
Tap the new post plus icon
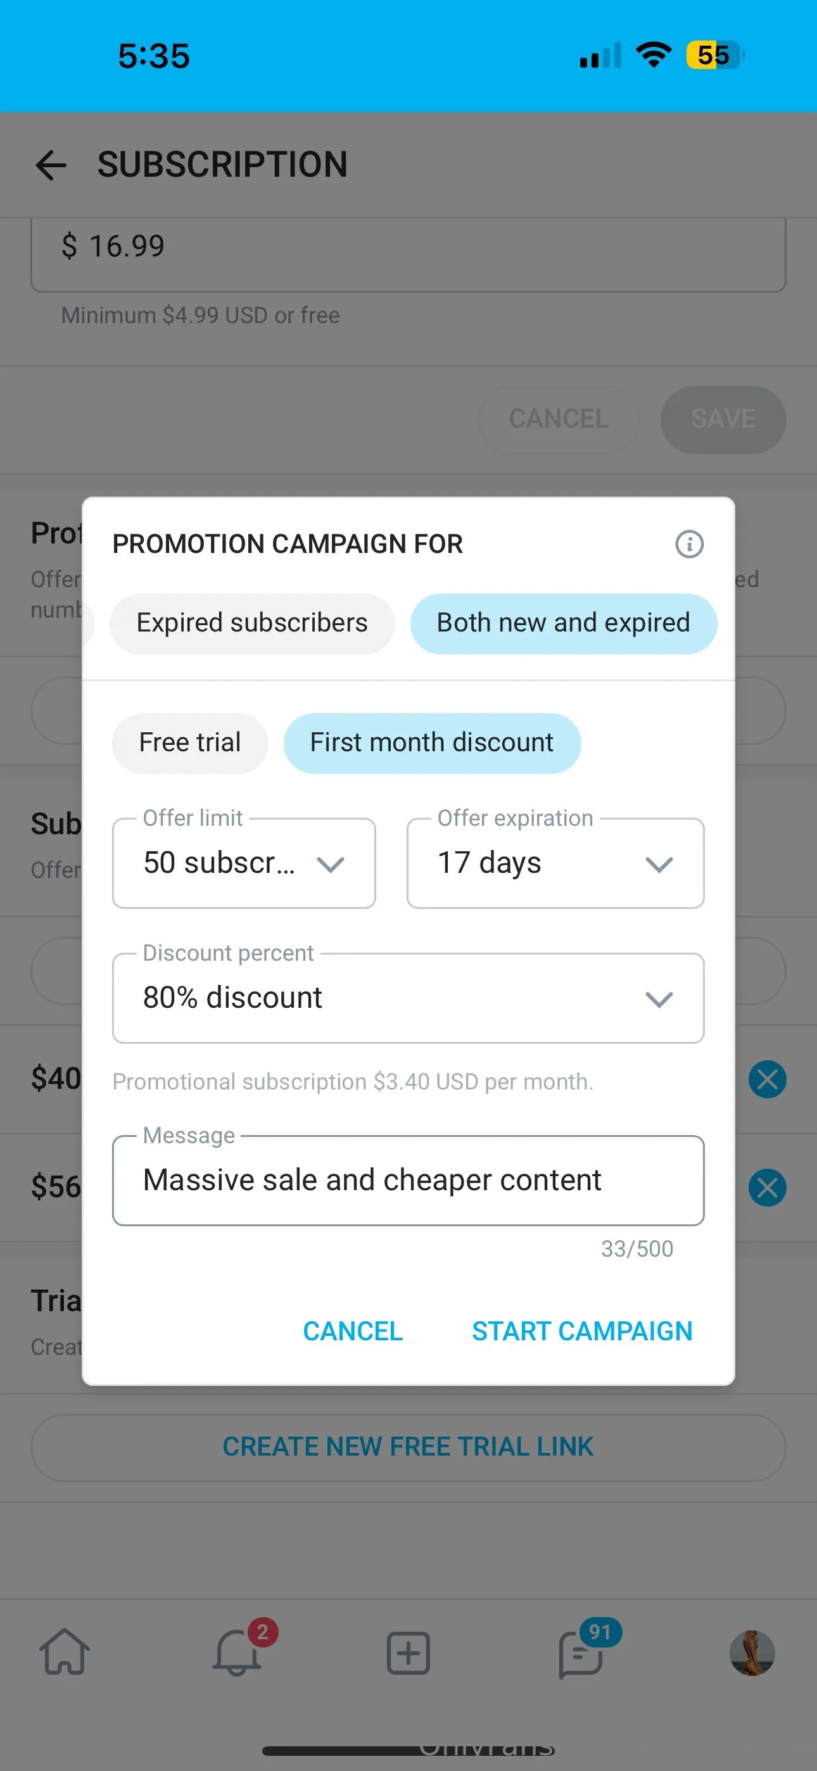pyautogui.click(x=408, y=1653)
